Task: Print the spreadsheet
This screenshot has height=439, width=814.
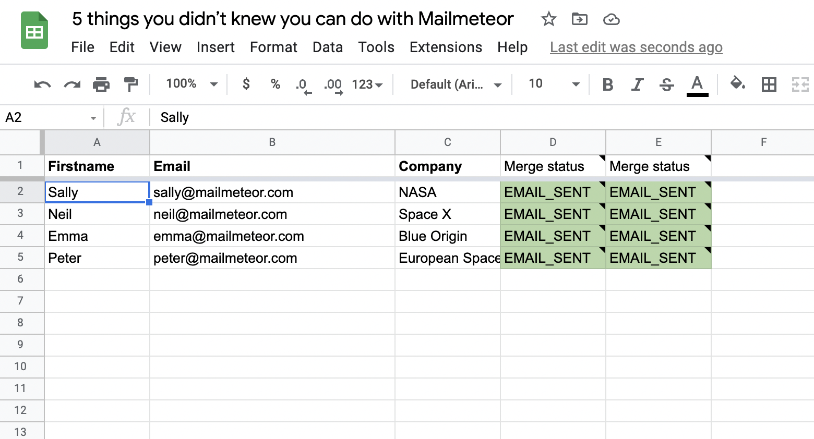Action: click(x=101, y=84)
